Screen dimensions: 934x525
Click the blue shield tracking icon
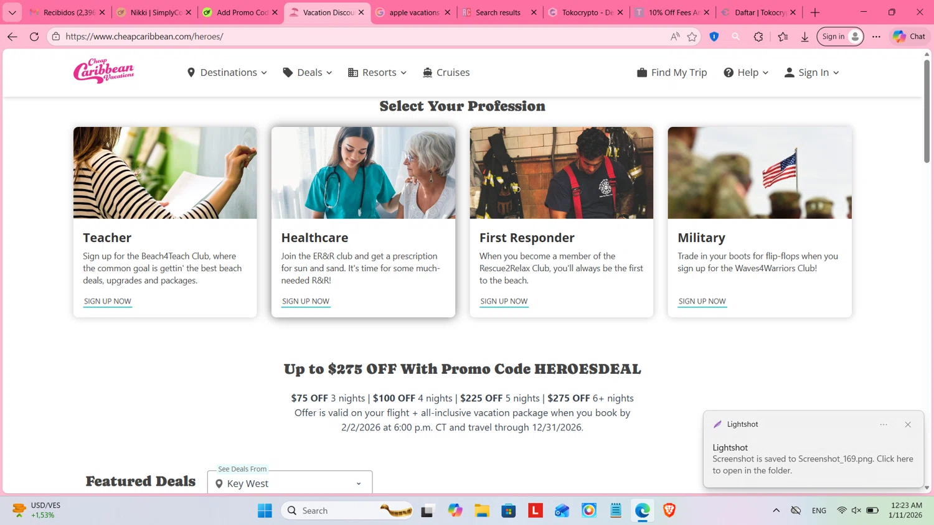(x=714, y=37)
